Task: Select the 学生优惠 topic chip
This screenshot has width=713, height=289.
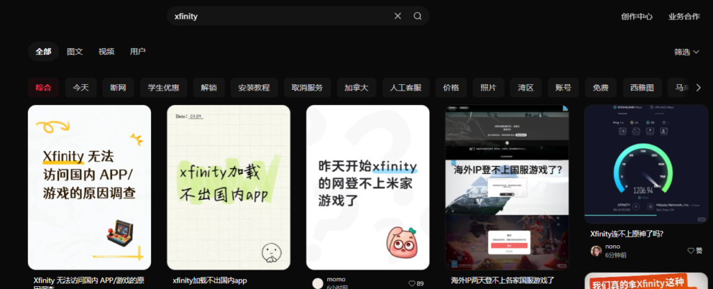Action: 164,88
